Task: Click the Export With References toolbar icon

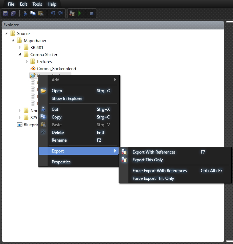Action: [x=72, y=13]
